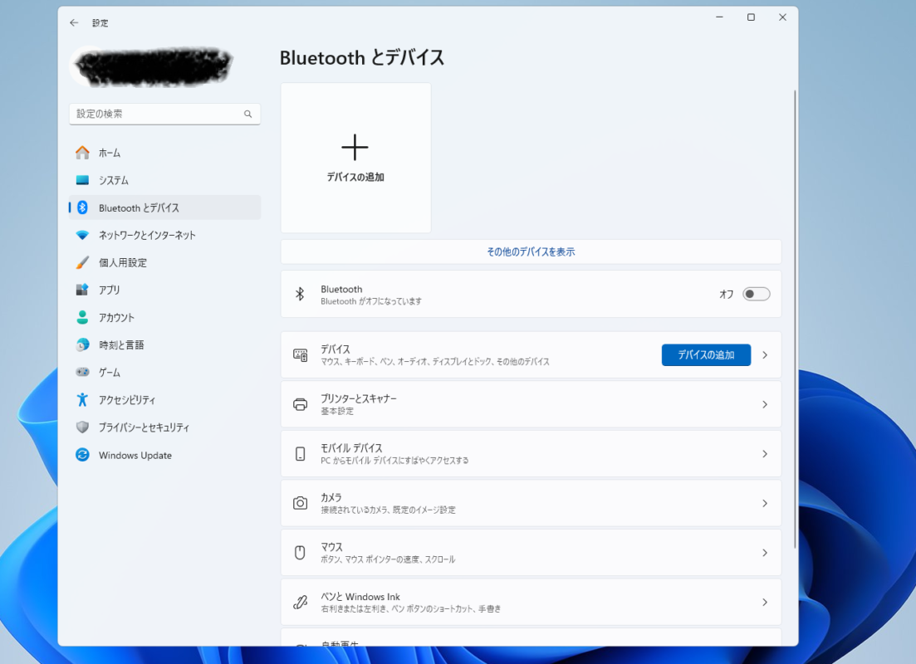916x664 pixels.
Task: Click the 設定 window title text
Action: (100, 22)
